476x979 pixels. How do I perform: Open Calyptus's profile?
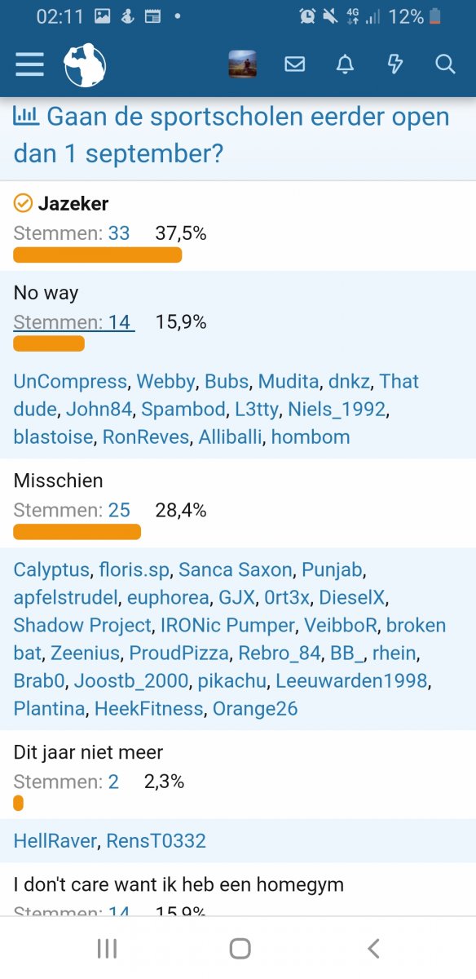(x=49, y=569)
